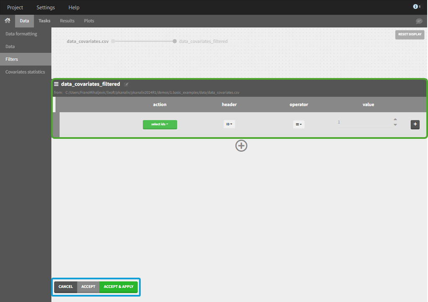
Task: Select the data_covariates_filtered node in graph
Action: coord(175,41)
